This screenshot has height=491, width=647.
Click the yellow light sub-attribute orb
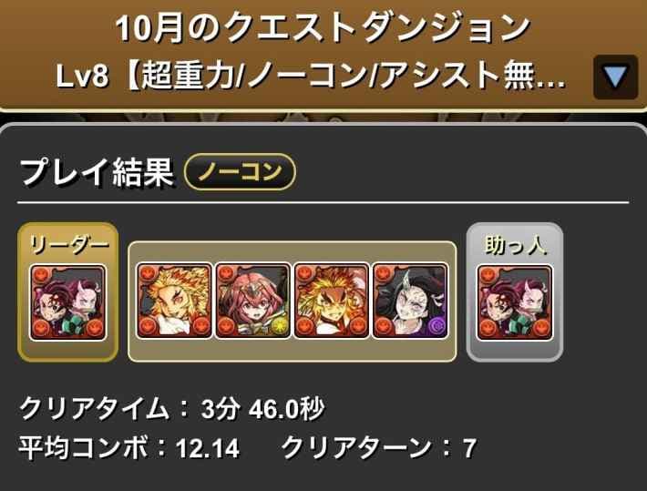(280, 328)
